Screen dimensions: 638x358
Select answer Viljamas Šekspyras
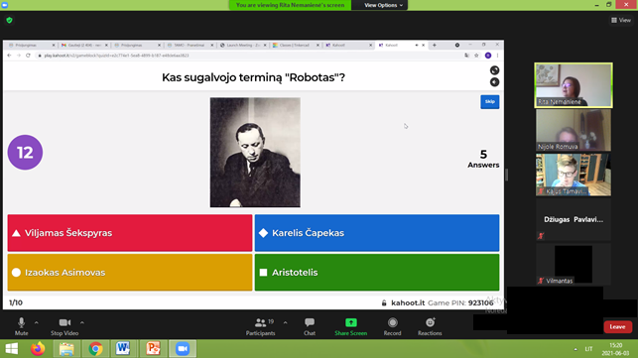130,233
